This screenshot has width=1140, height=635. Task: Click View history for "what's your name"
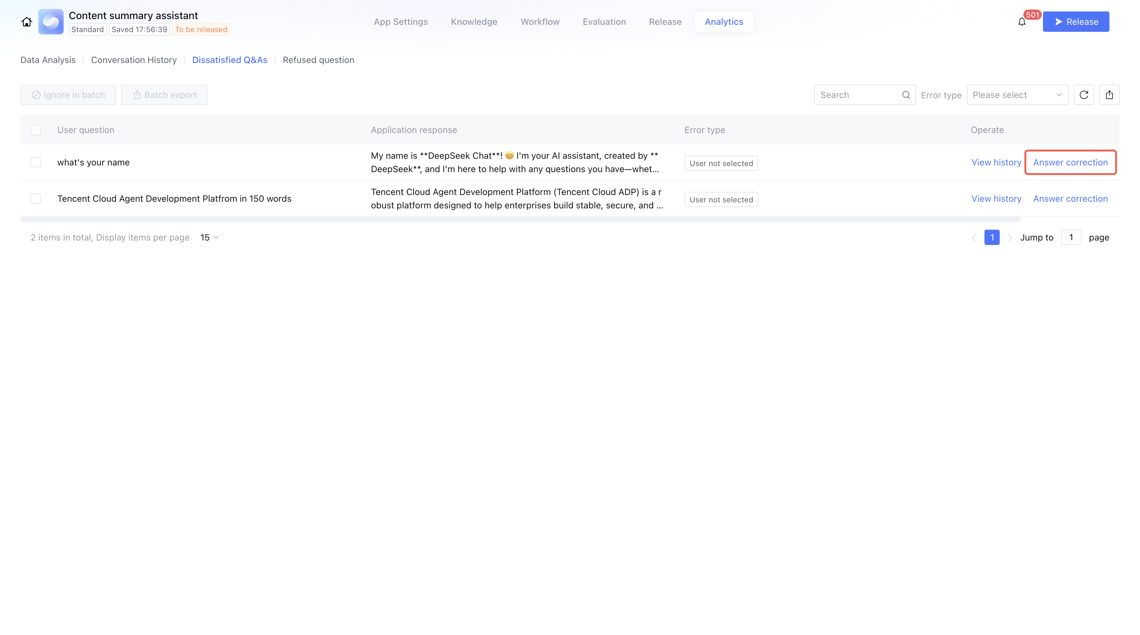coord(996,162)
